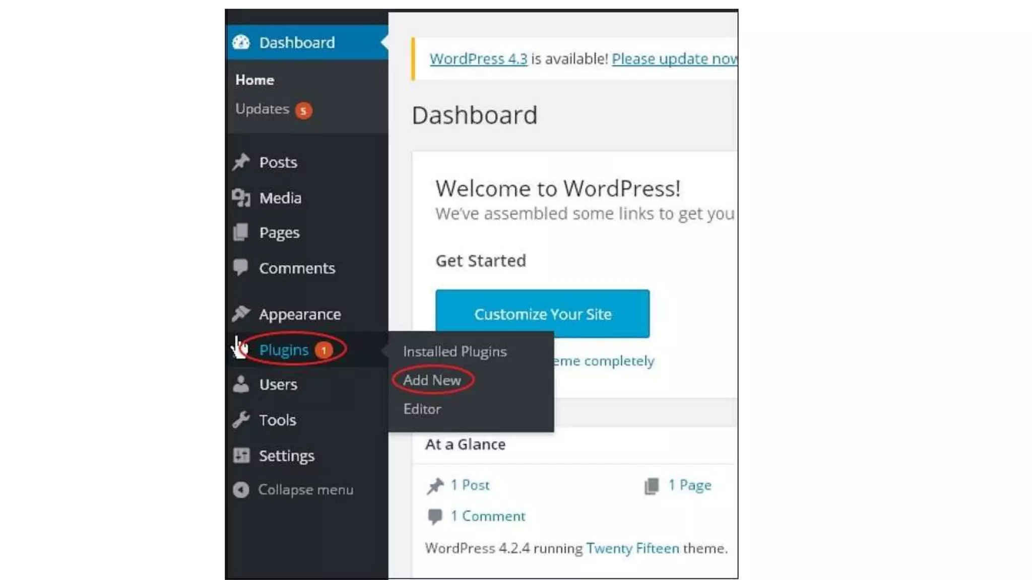Open the plugin Editor submenu entry
Viewport: 1032px width, 580px height.
tap(422, 409)
